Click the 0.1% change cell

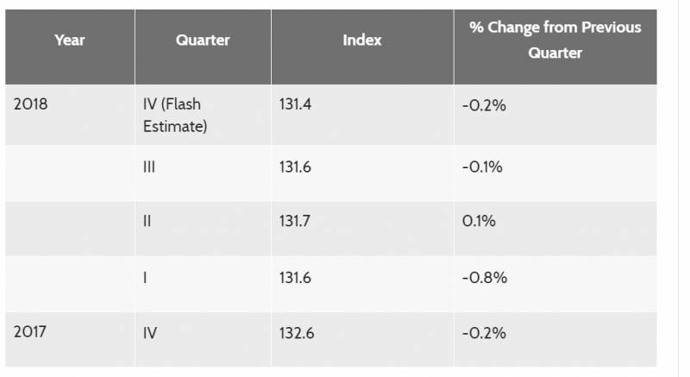point(480,221)
